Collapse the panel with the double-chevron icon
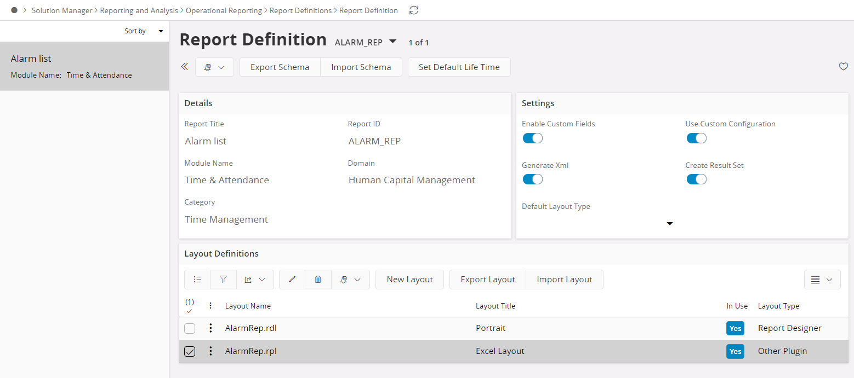Screen dimensions: 854x378 pyautogui.click(x=184, y=66)
